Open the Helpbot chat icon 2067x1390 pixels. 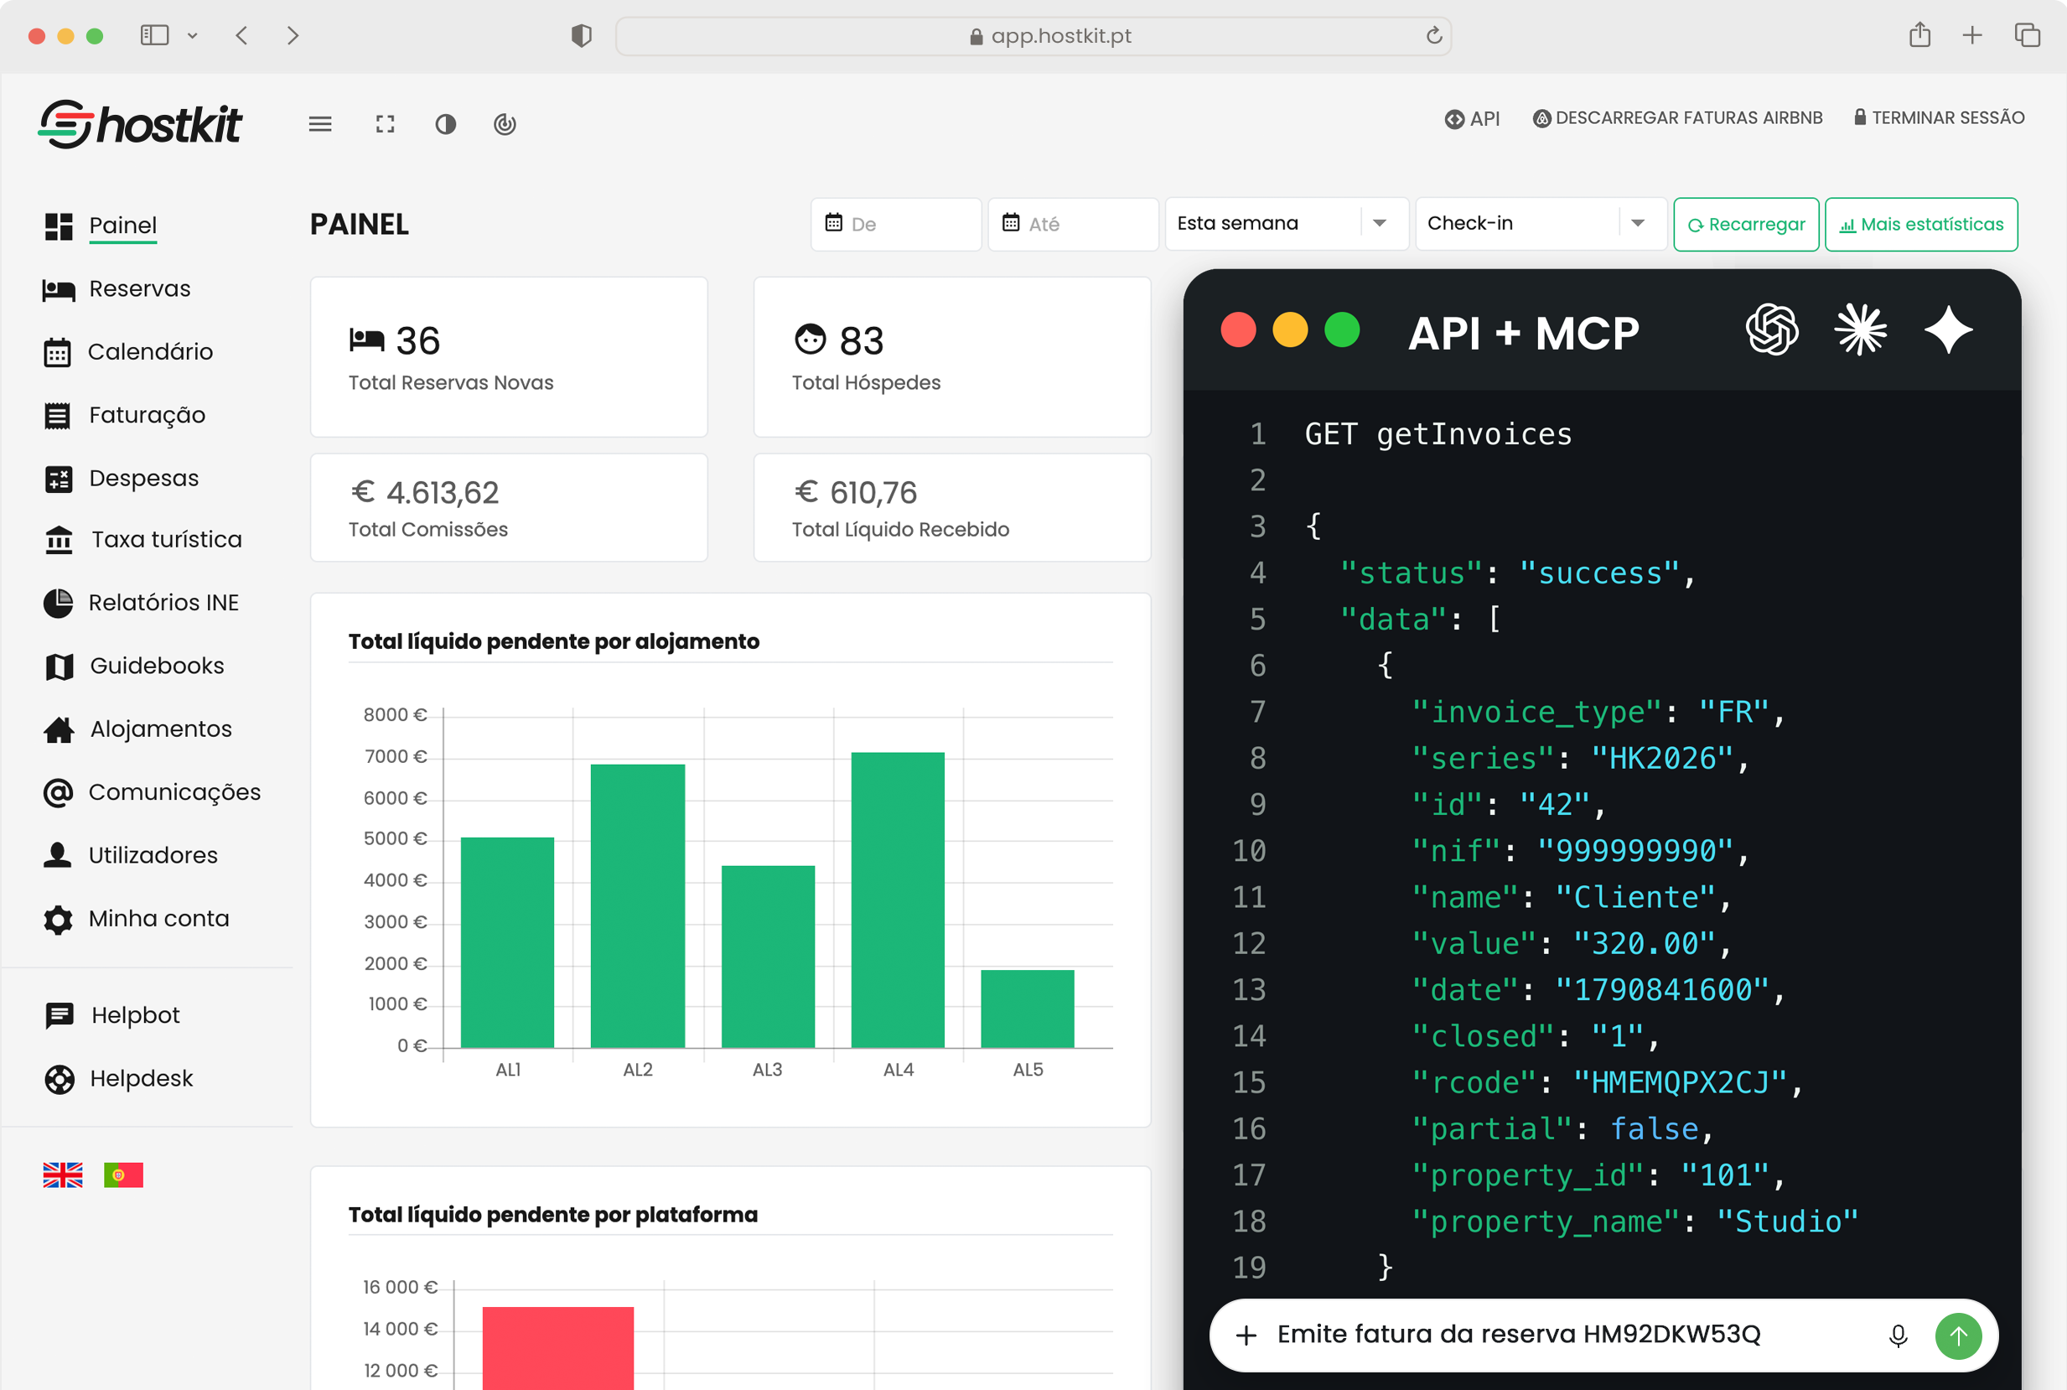coord(59,1015)
